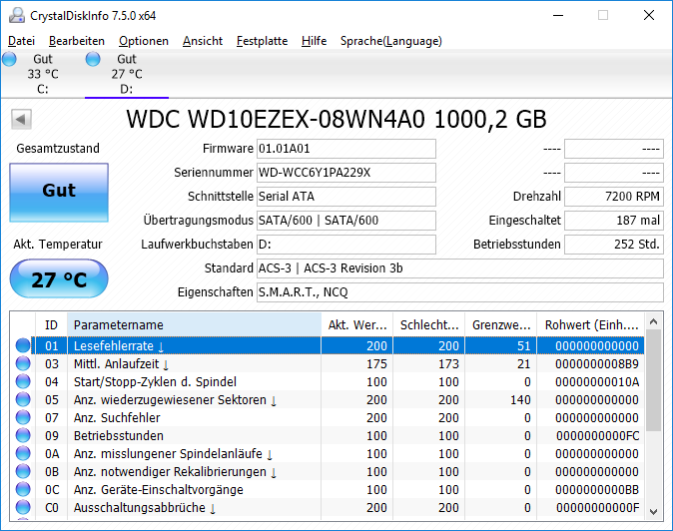Screen dimensions: 673x531
Task: Click the Eigenschaften field S.M.A.R.T., NCQ
Action: point(460,292)
